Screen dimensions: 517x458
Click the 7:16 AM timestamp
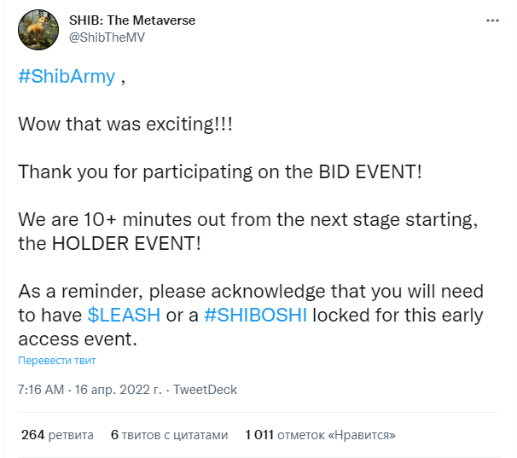point(41,390)
